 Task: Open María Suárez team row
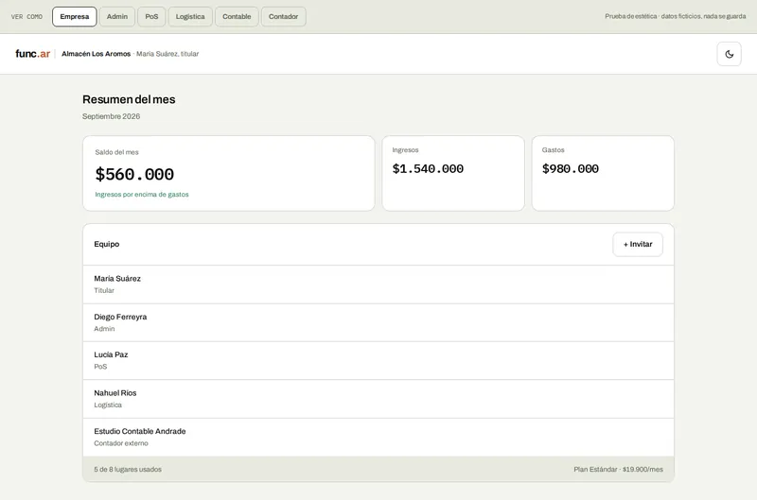pyautogui.click(x=378, y=284)
